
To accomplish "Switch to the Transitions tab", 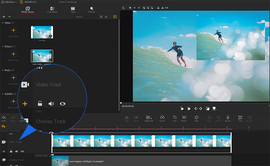I will (x=52, y=10).
